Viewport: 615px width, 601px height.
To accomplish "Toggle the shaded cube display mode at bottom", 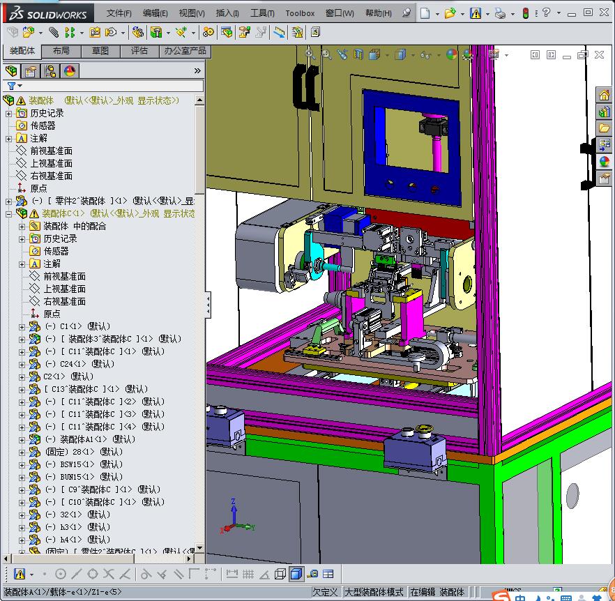I will click(x=296, y=574).
